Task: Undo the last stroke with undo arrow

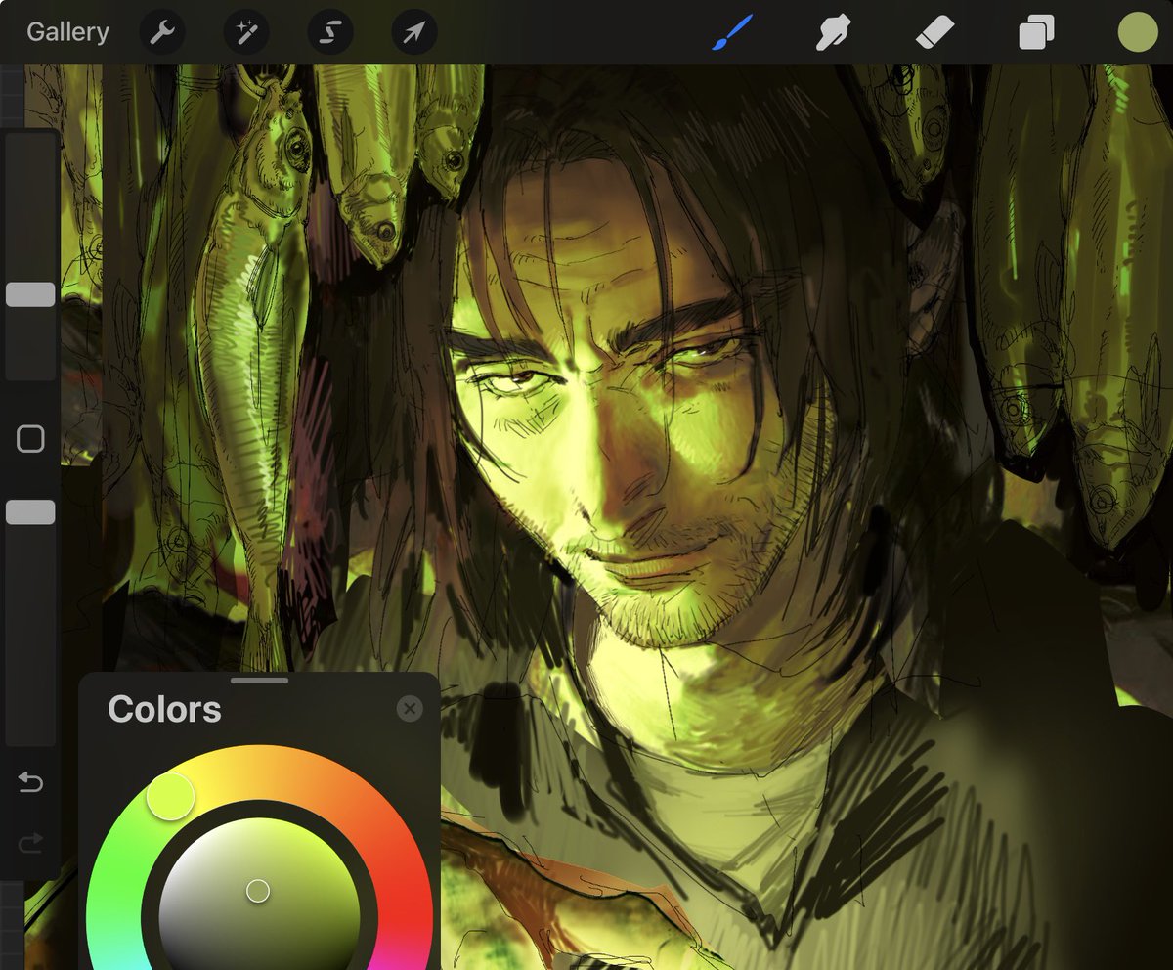Action: pyautogui.click(x=30, y=782)
